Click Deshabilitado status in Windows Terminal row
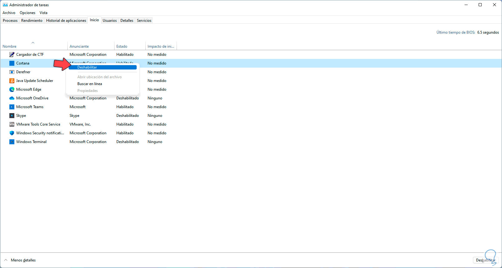 (x=128, y=142)
